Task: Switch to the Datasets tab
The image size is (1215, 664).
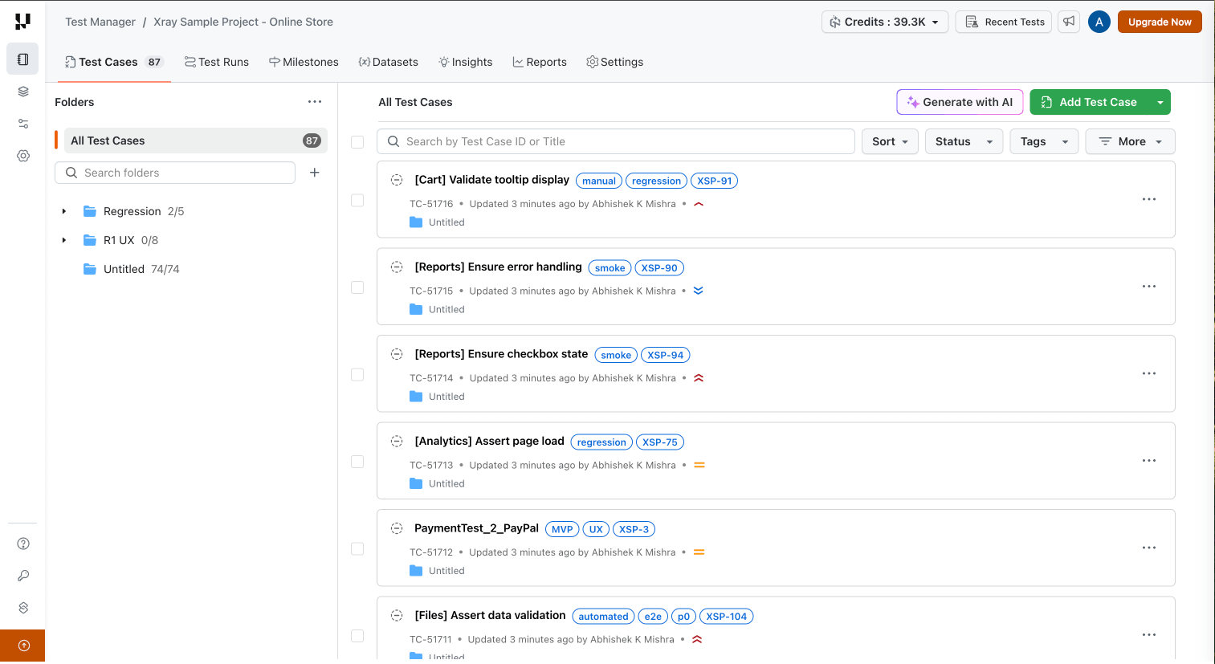Action: (x=388, y=62)
